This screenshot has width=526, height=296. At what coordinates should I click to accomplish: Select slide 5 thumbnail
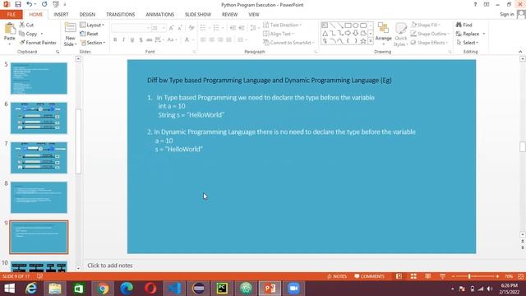[x=39, y=78]
